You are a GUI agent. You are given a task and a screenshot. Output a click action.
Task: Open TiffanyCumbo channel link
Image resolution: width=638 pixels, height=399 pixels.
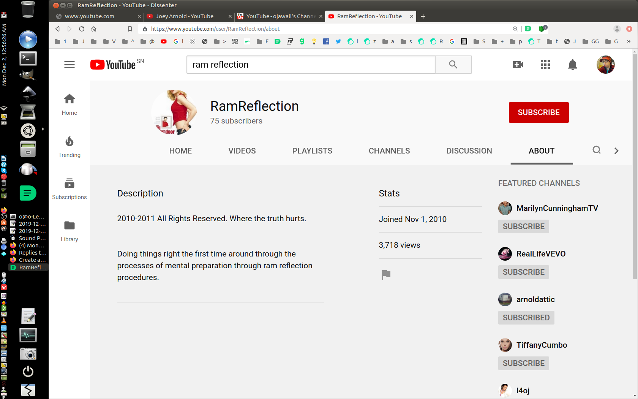542,345
